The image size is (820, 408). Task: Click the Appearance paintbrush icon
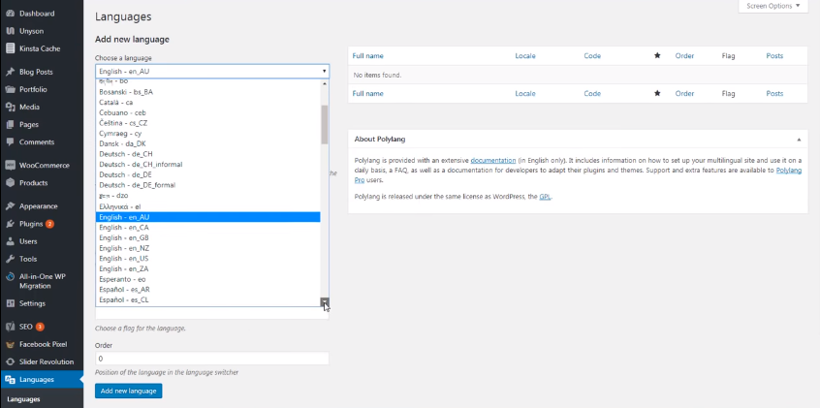pyautogui.click(x=10, y=206)
